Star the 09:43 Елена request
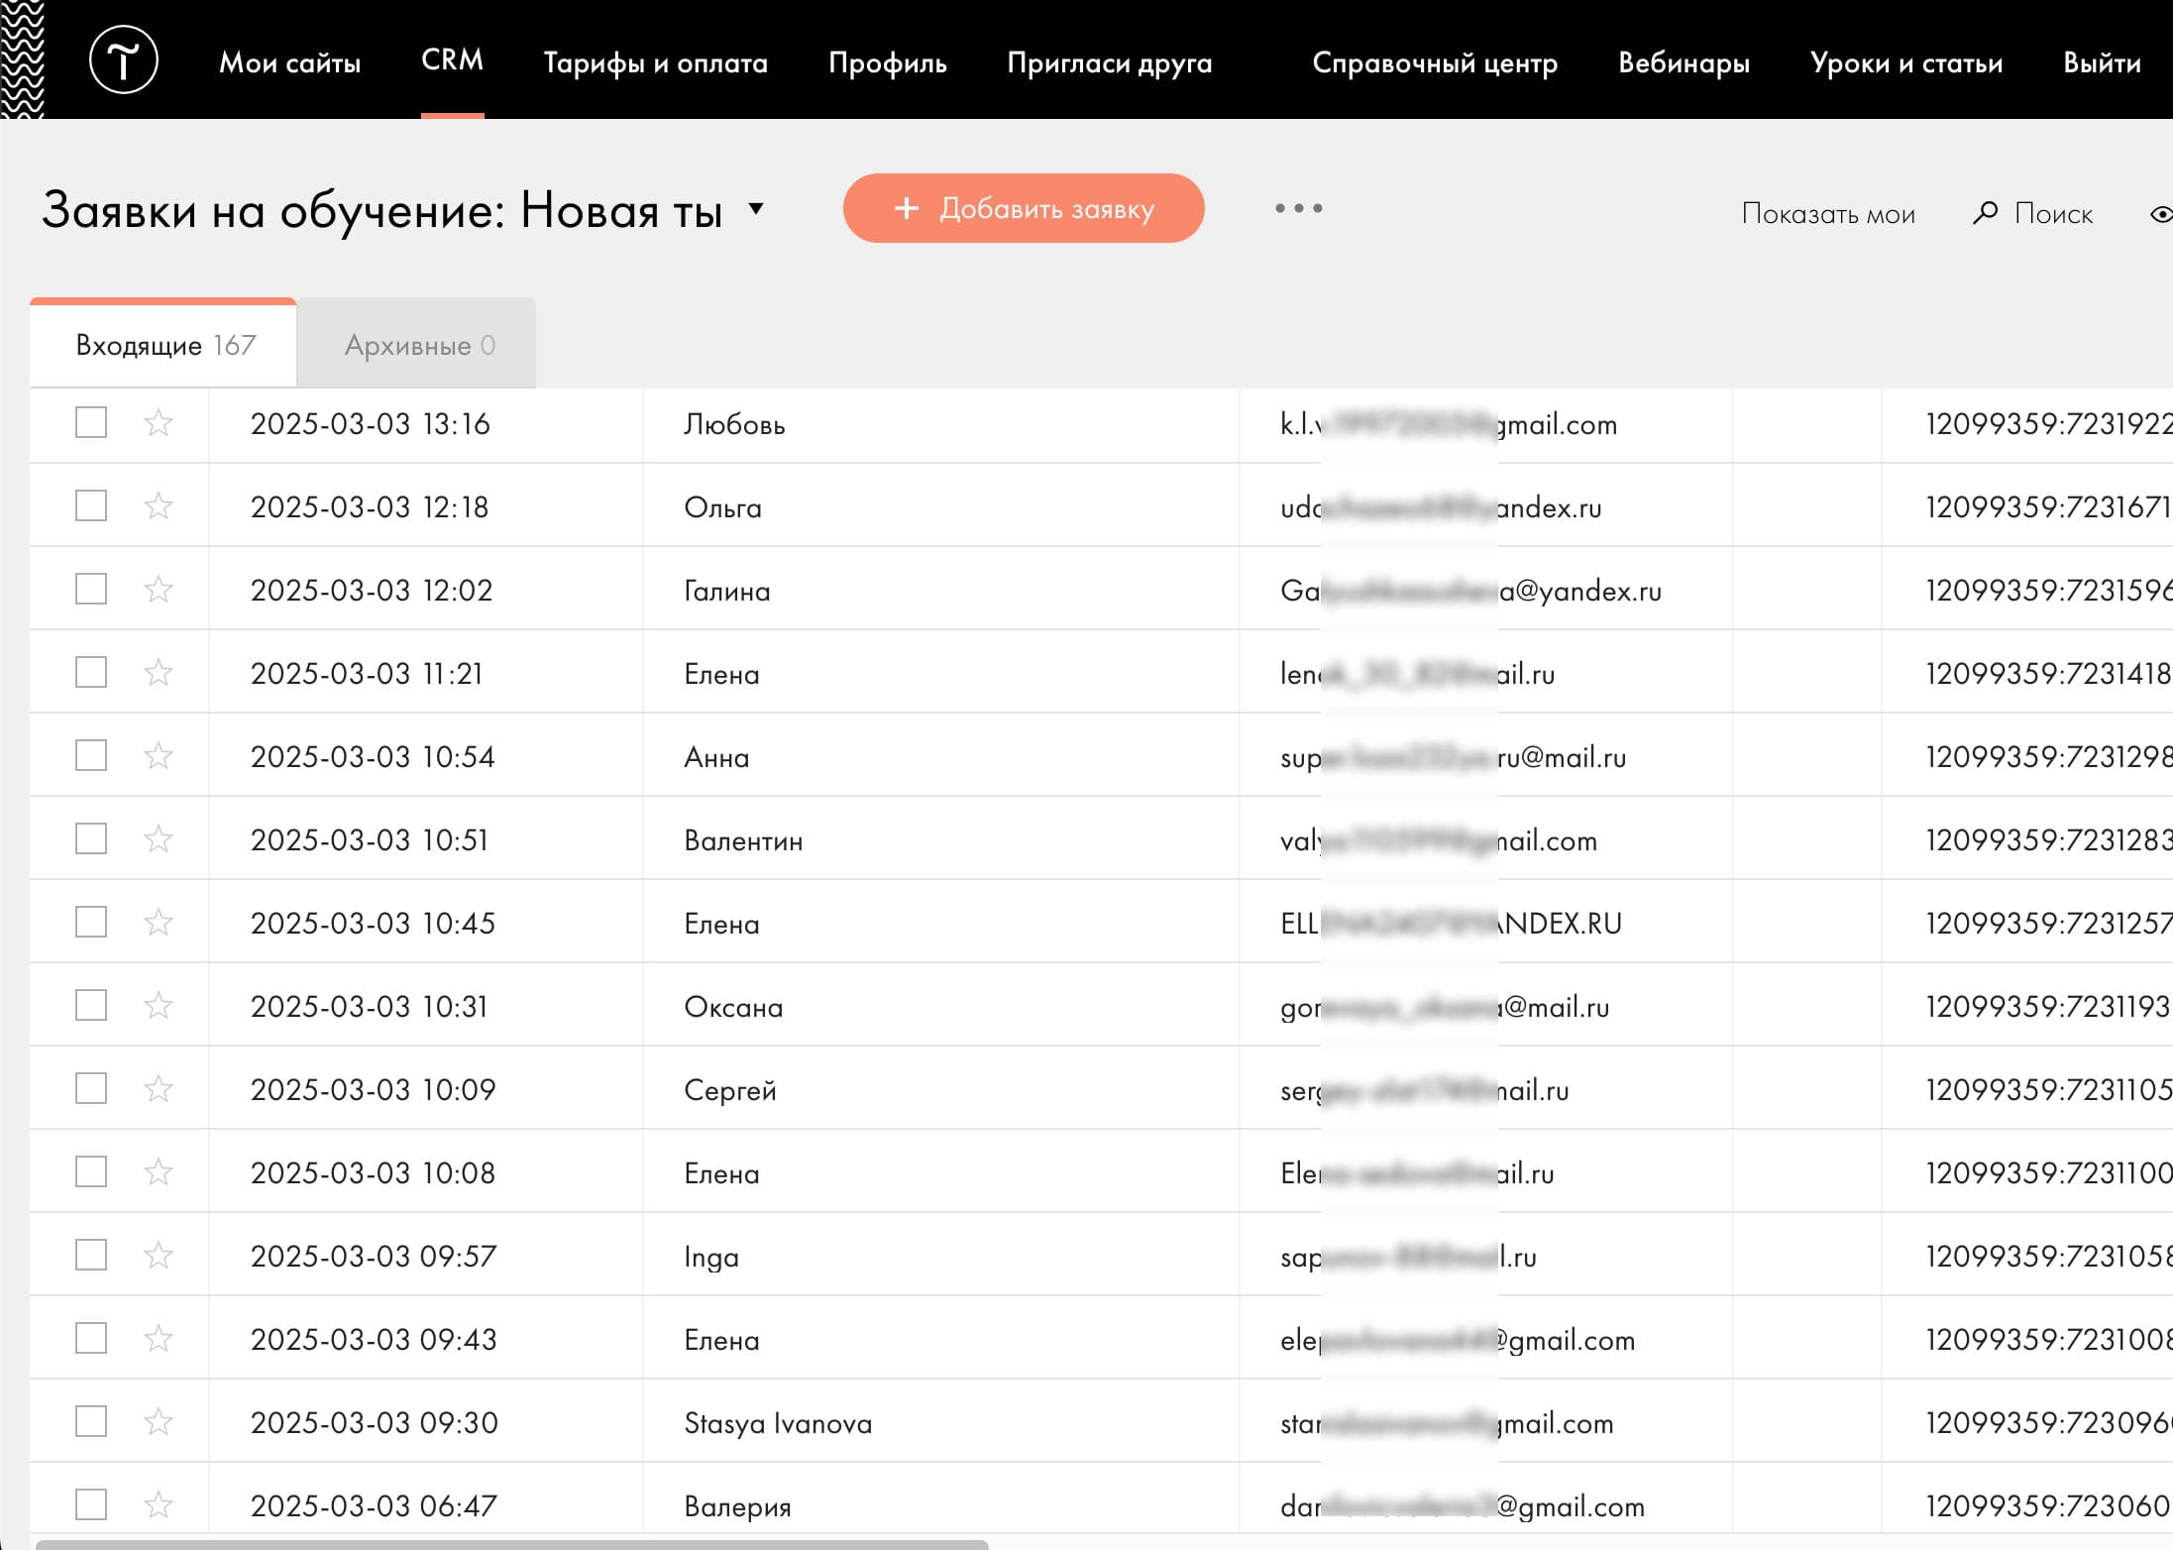The width and height of the screenshot is (2173, 1550). 159,1339
